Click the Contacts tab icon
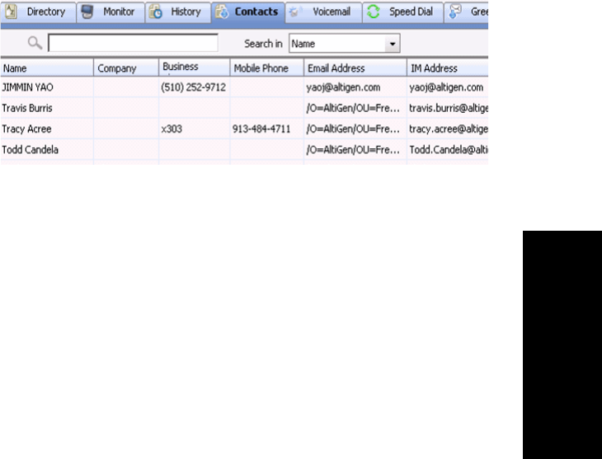Screen dimensions: 602x459 222,12
